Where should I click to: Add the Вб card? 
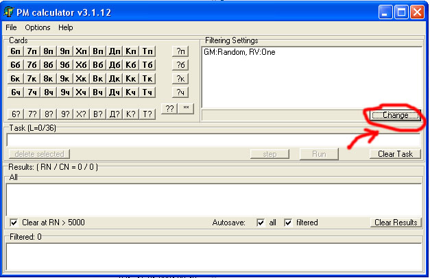pyautogui.click(x=98, y=65)
